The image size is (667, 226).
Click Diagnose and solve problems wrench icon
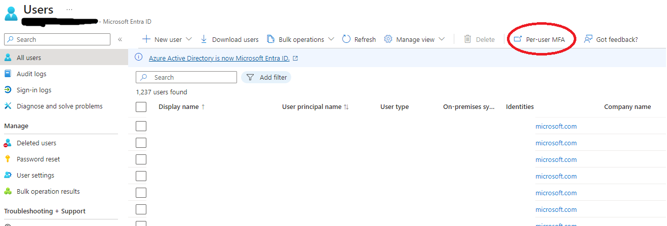tap(8, 106)
